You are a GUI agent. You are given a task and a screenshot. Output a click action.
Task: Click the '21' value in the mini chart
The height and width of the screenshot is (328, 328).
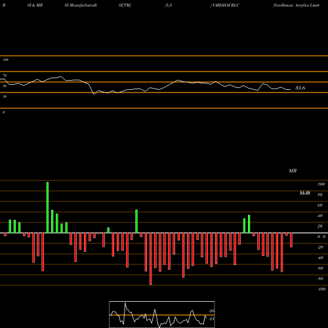(212, 319)
